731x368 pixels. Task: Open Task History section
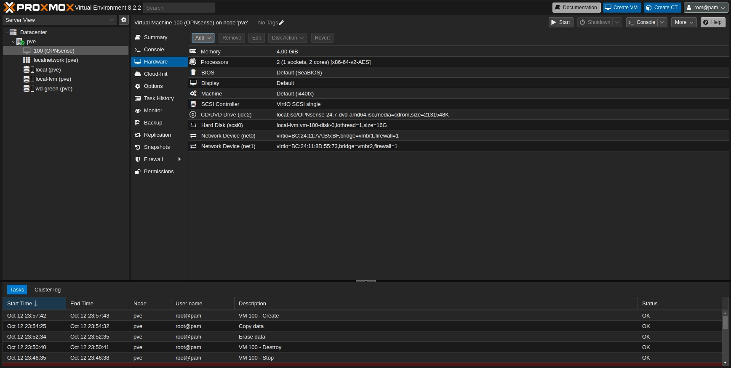[x=159, y=98]
